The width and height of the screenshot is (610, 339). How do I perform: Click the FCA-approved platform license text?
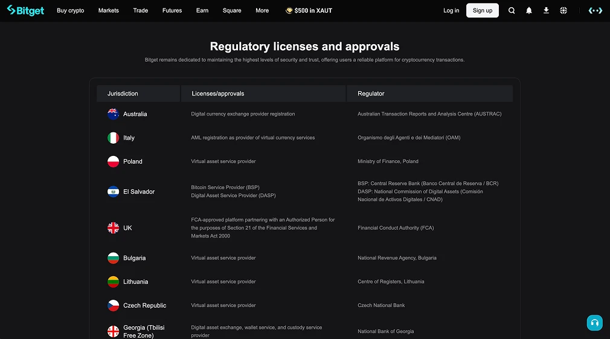(x=263, y=228)
